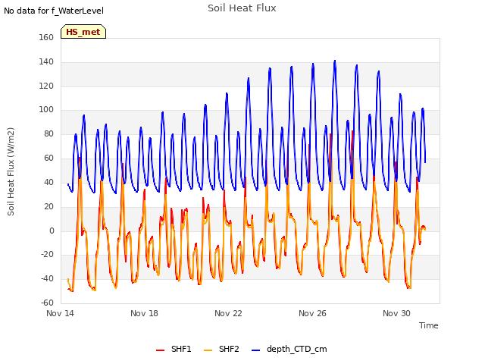
Task: Toggle the SHF1 legend entry
Action: click(174, 349)
